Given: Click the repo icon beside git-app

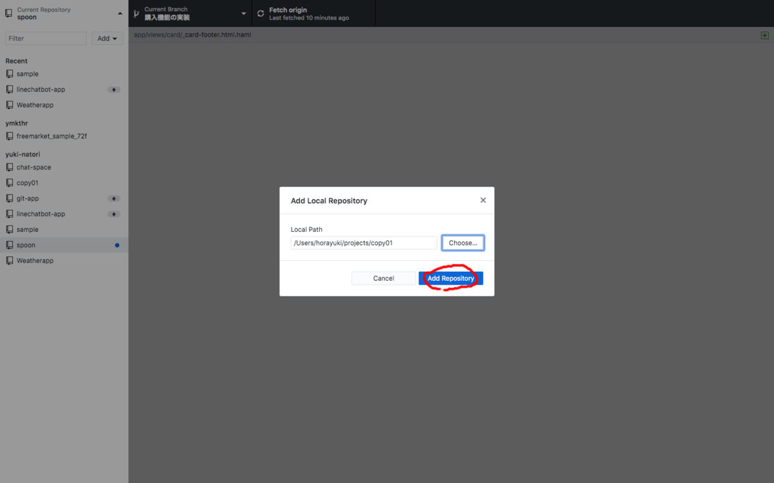Looking at the screenshot, I should tap(10, 198).
